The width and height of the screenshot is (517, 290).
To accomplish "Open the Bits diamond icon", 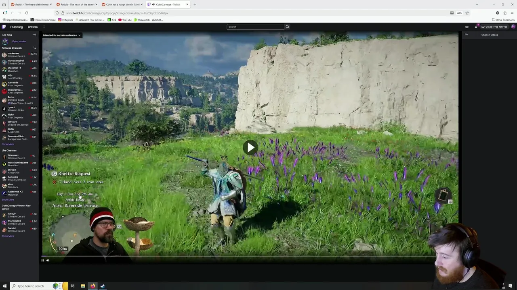I will click(476, 27).
